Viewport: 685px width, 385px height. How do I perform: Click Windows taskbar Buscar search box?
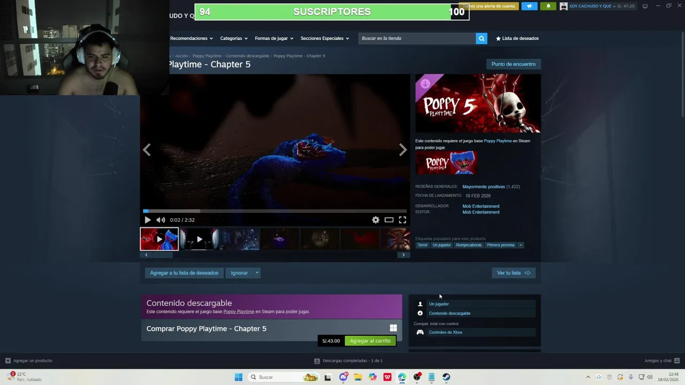[285, 378]
